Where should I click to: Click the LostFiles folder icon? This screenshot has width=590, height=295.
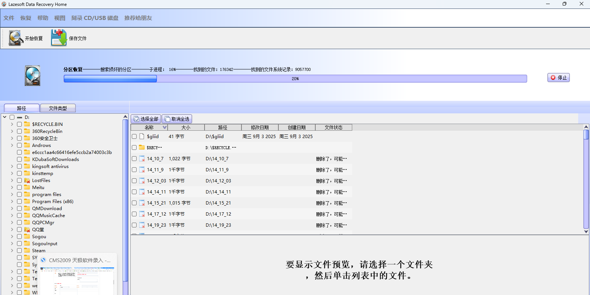(27, 181)
